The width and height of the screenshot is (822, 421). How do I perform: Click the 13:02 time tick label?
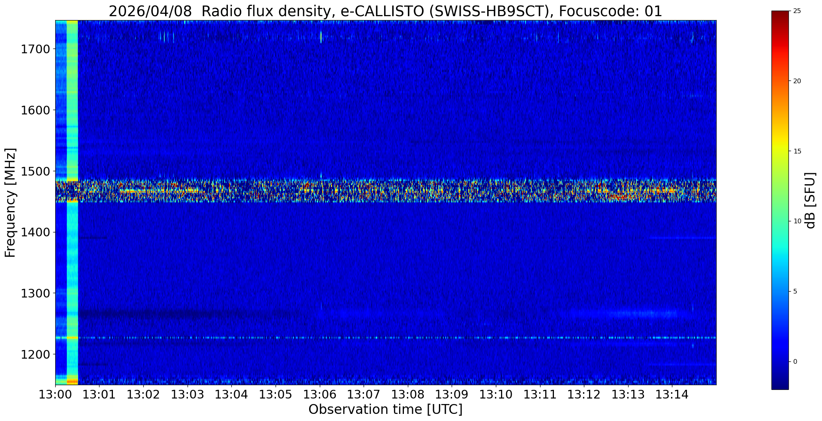[143, 395]
